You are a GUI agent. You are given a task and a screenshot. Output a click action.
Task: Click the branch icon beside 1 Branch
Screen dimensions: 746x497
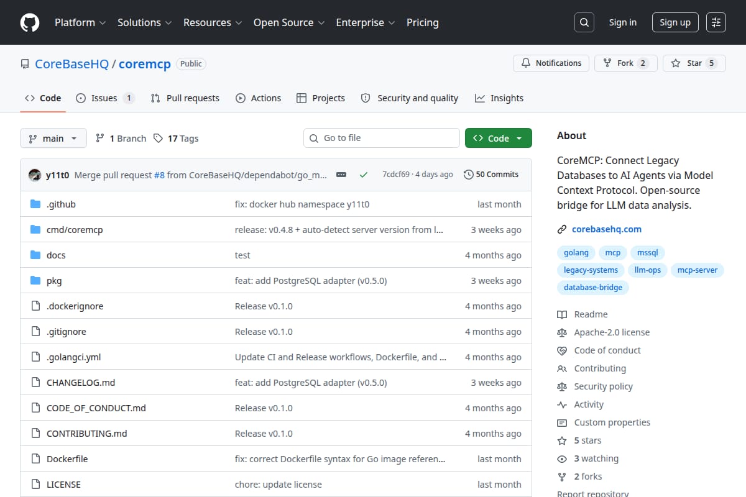pyautogui.click(x=100, y=138)
